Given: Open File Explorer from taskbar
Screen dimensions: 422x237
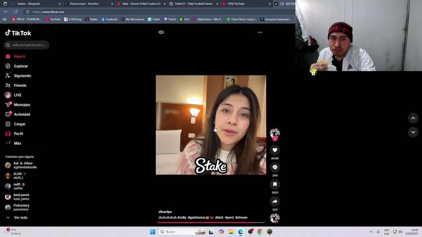Looking at the screenshot, I should [x=231, y=232].
